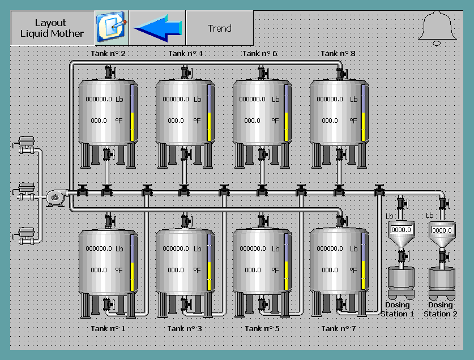
Task: Click Tank 7 weight value 000000.0
Action: coord(330,248)
